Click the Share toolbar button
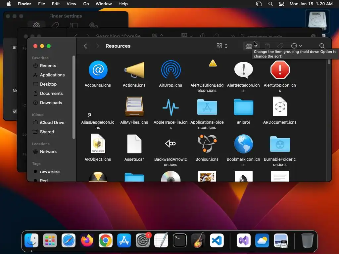The width and height of the screenshot is (339, 254). [267, 46]
